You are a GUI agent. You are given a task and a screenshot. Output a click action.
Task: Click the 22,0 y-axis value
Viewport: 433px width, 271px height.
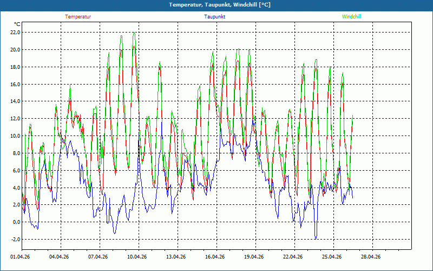coord(15,32)
